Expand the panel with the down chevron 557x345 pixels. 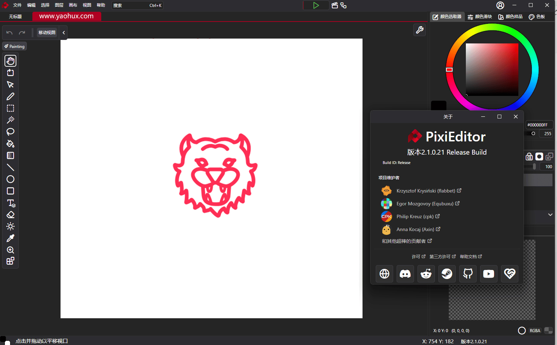tap(550, 215)
